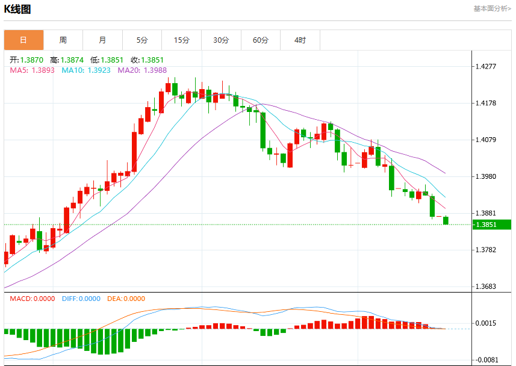
Task: Click the DIFF value label
Action: pos(81,299)
